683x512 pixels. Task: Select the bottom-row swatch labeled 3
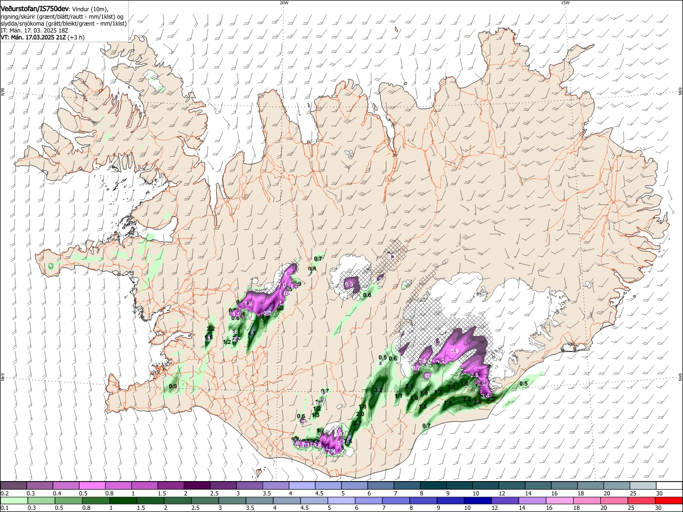coord(232,501)
